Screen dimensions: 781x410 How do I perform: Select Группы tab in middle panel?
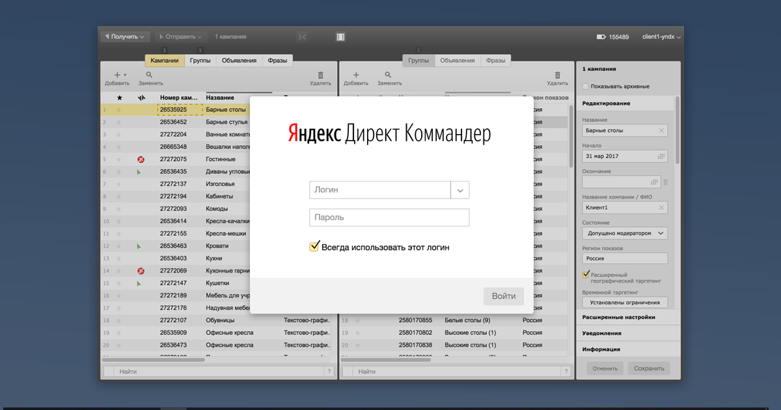[418, 61]
